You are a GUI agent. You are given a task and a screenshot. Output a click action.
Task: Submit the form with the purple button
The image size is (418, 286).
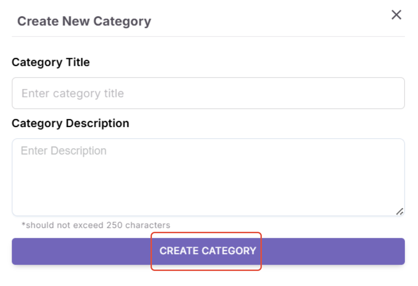coord(208,251)
